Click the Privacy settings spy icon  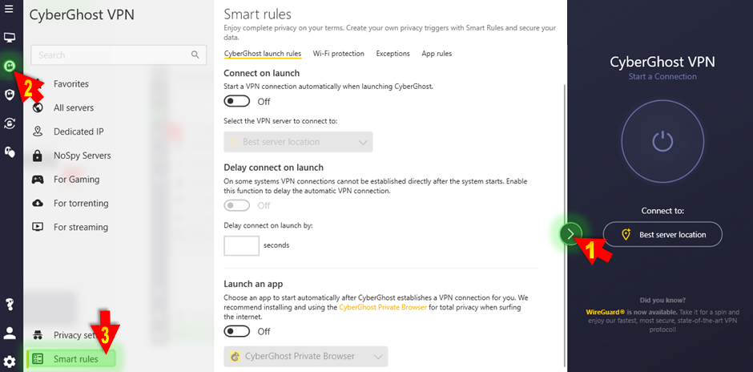pyautogui.click(x=38, y=335)
